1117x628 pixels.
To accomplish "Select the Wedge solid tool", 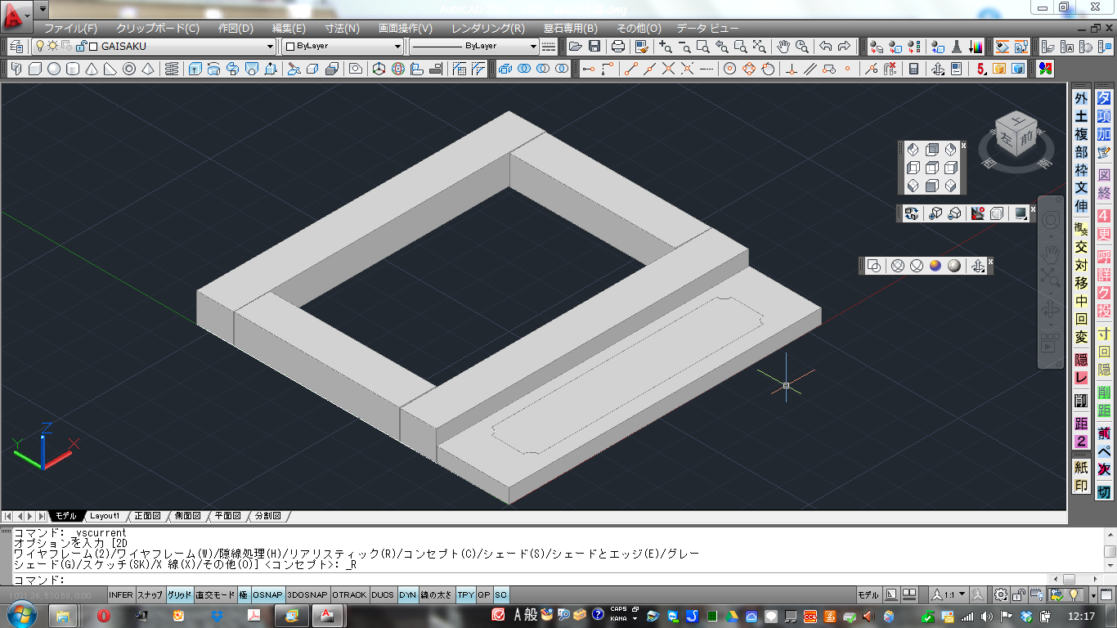I will (110, 69).
